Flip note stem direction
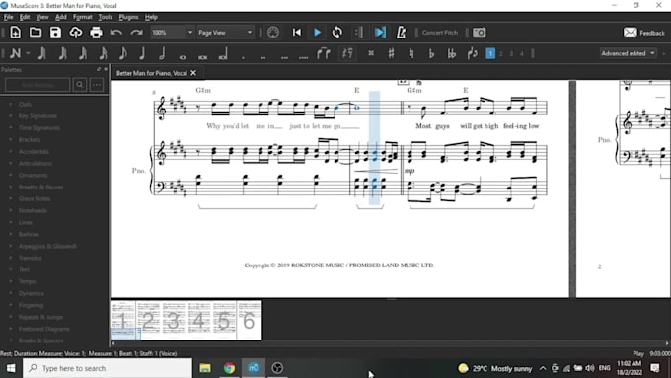Screen dimensions: 671x378 473,53
